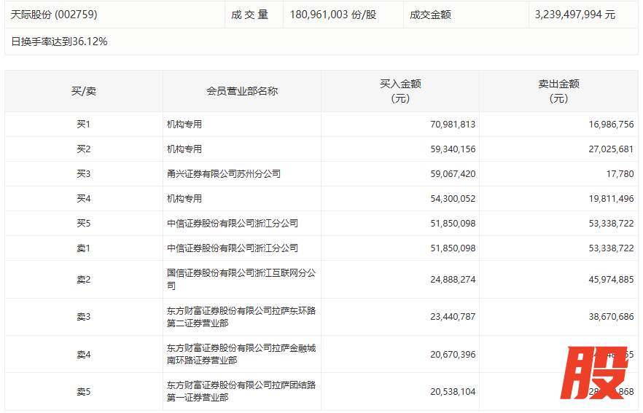Click the 会员营业部名称 column header
This screenshot has height=413, width=643.
pos(241,91)
